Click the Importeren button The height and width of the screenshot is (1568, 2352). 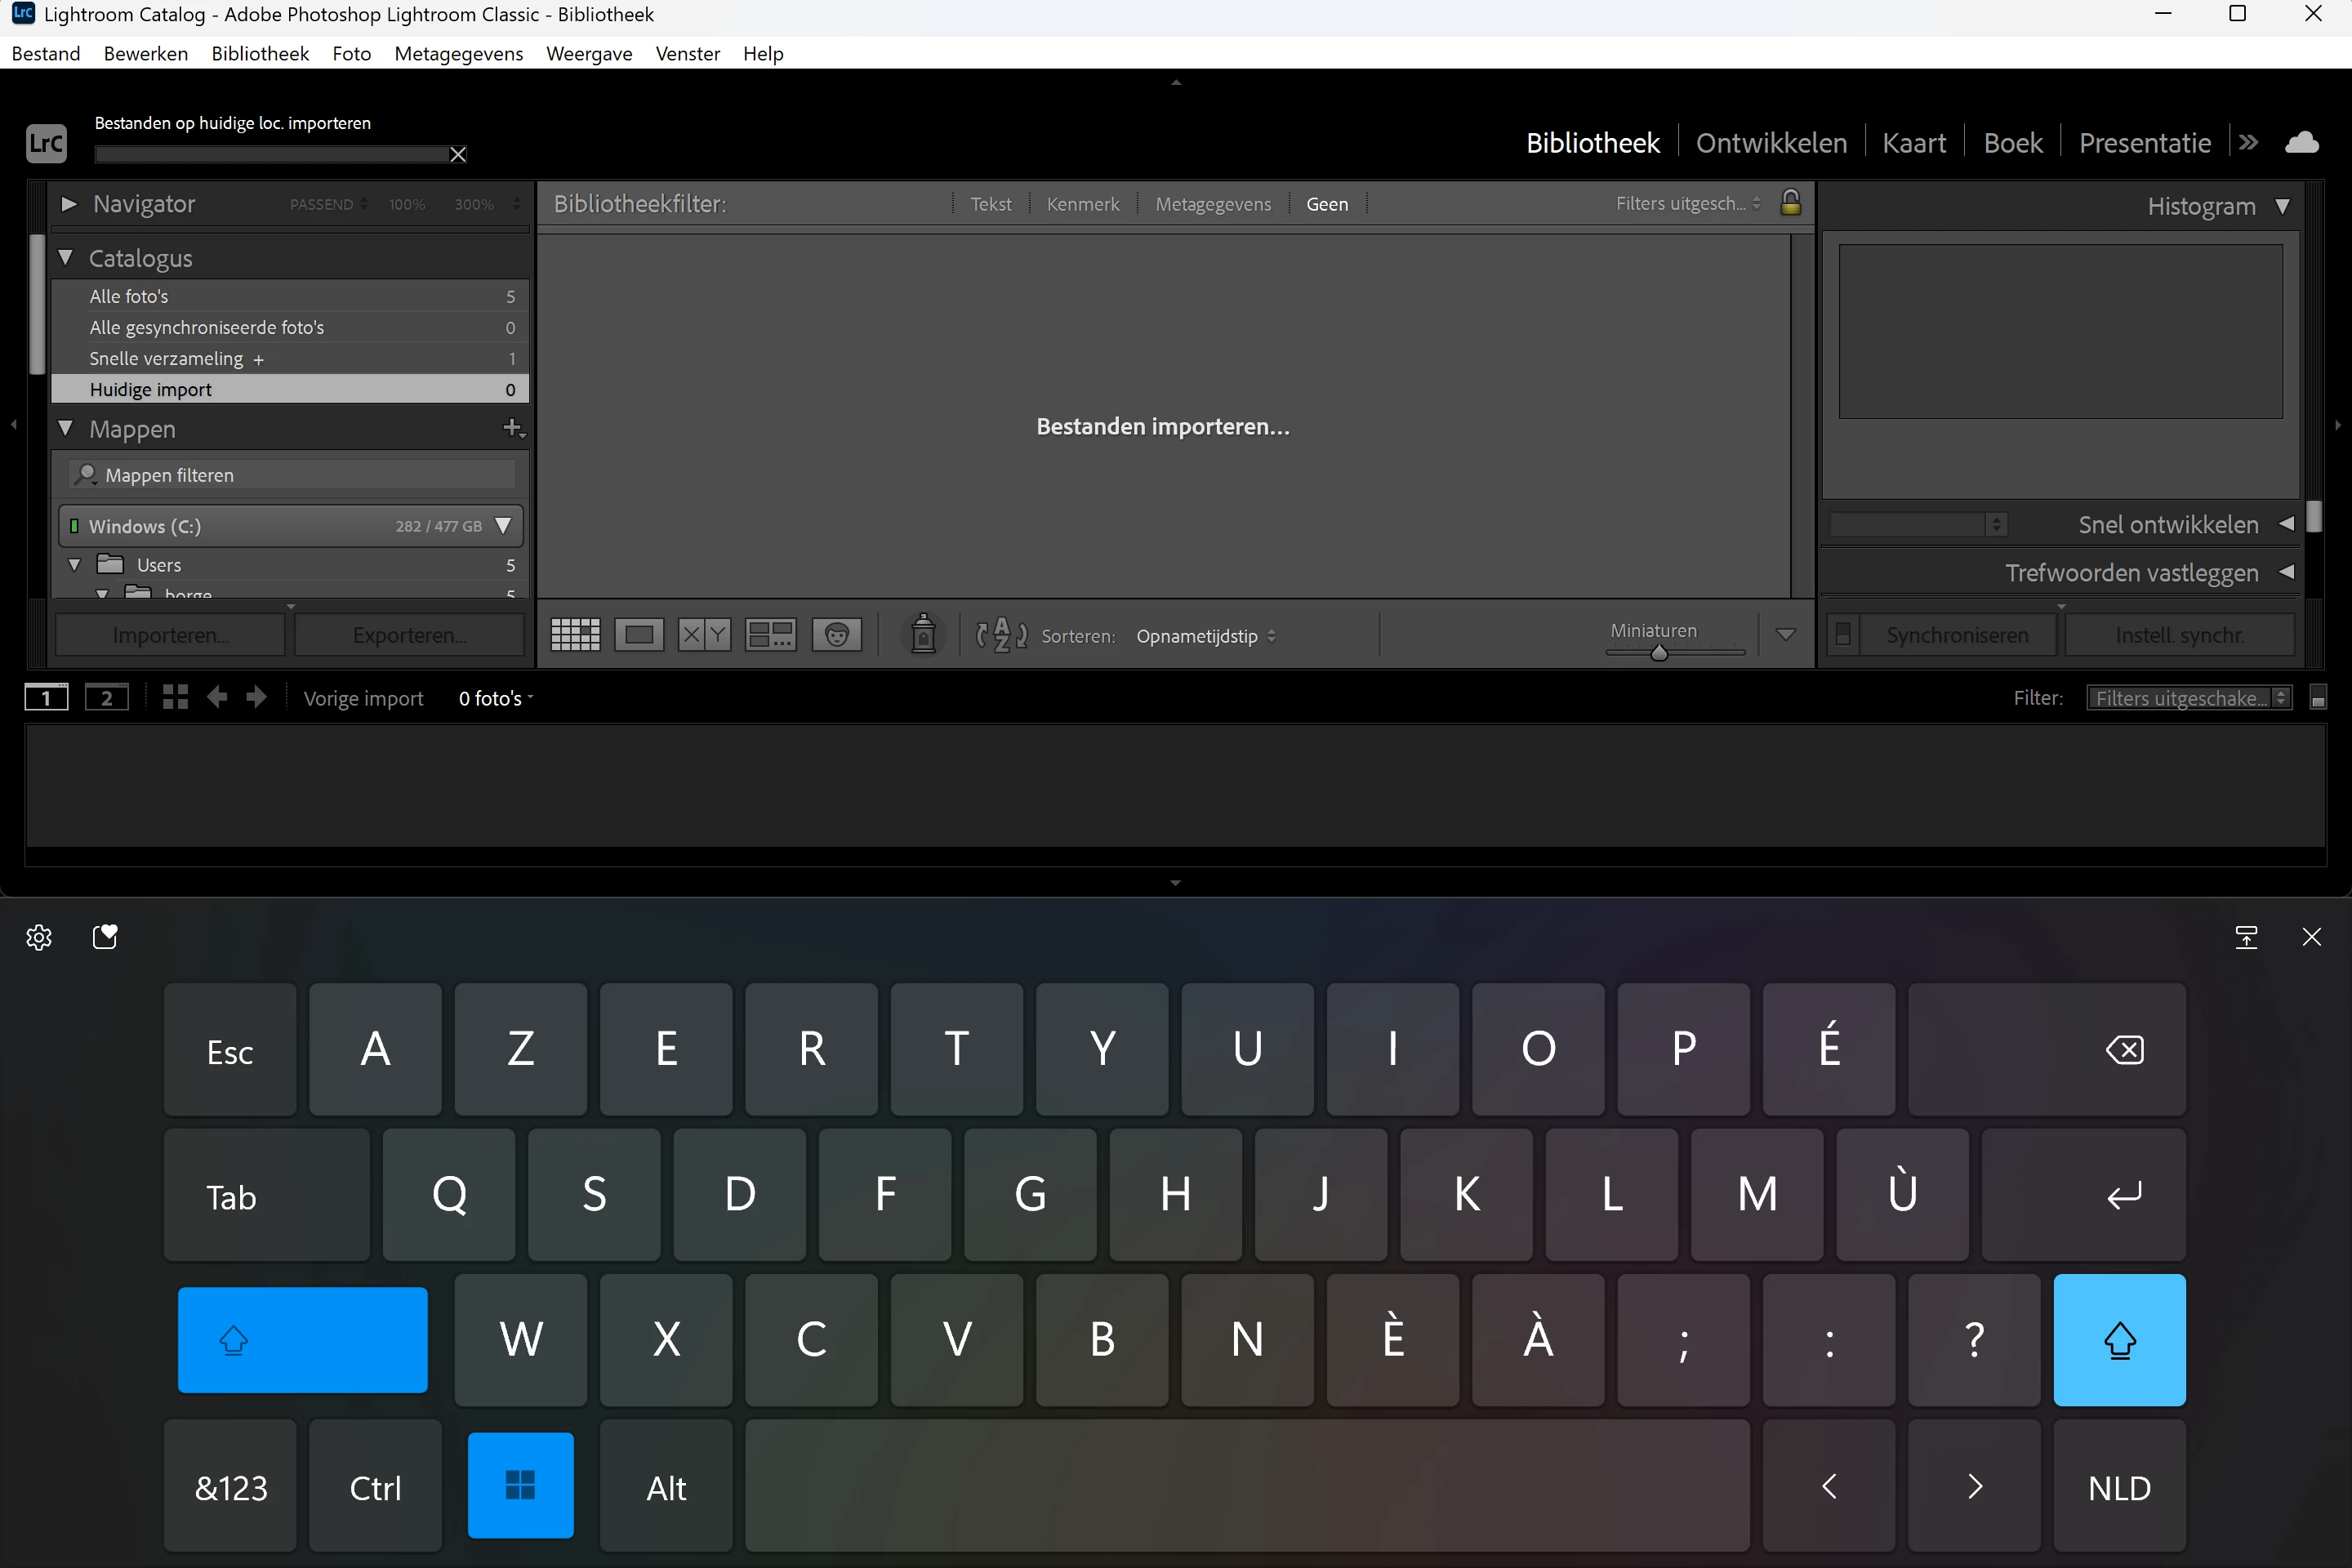click(x=170, y=635)
